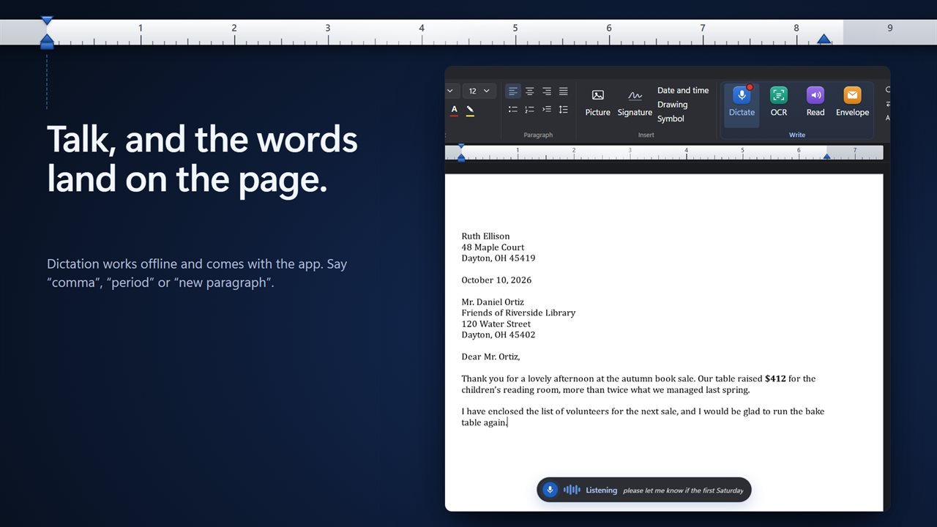Viewport: 937px width, 527px height.
Task: Open line spacing options
Action: point(564,110)
